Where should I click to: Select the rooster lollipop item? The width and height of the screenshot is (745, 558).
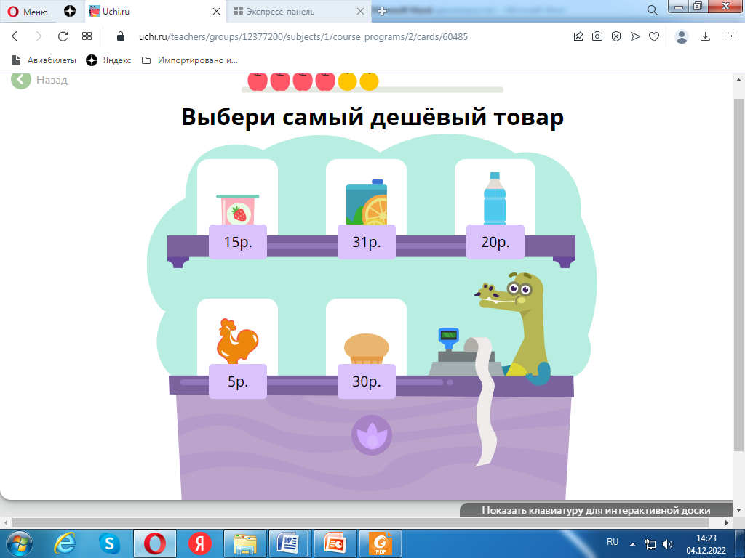(237, 341)
